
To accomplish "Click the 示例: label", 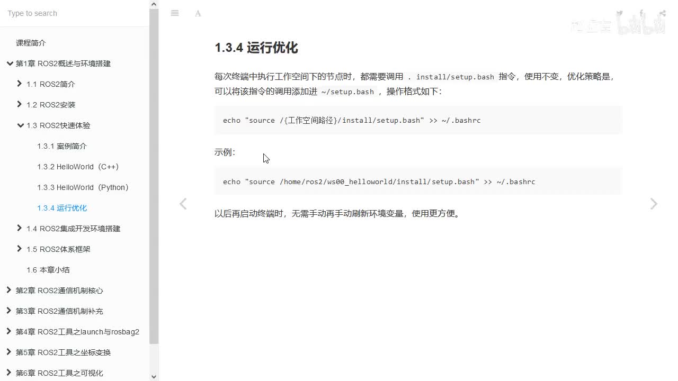I will (x=225, y=152).
